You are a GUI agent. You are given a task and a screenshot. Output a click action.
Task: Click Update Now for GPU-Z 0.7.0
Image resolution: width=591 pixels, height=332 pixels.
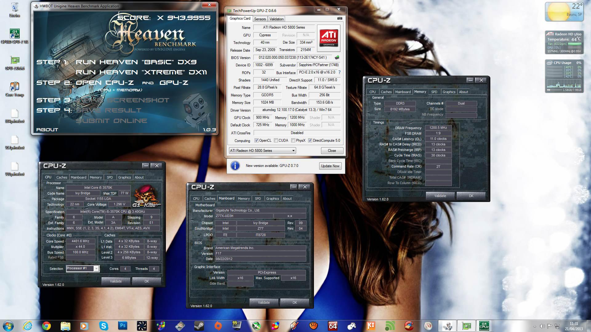pos(330,166)
